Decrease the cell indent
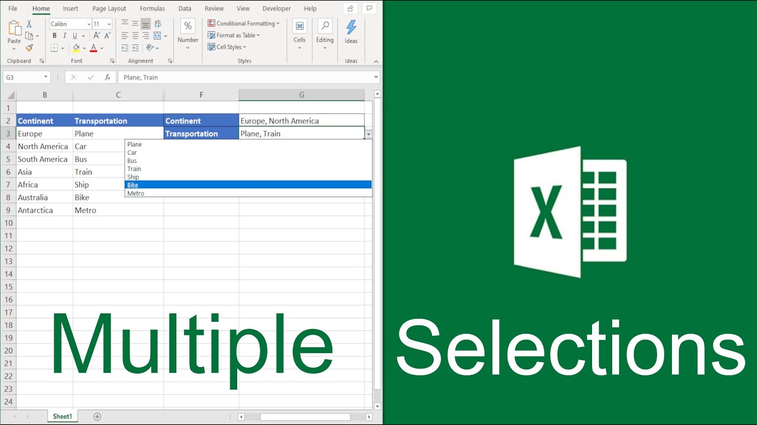 tap(125, 48)
